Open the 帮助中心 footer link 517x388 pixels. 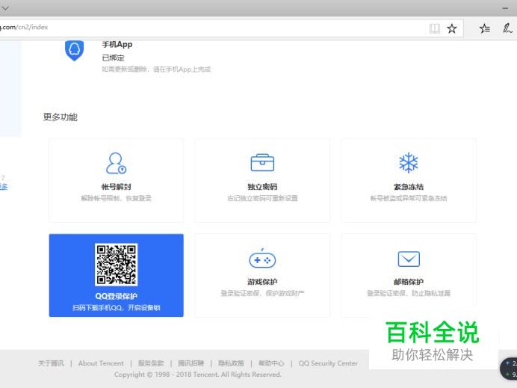(271, 363)
